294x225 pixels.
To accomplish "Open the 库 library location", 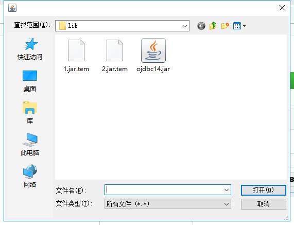I will [30, 113].
